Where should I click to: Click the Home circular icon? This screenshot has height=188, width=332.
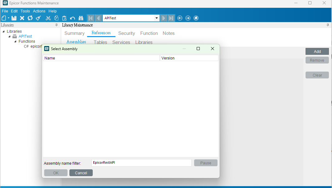(x=196, y=18)
